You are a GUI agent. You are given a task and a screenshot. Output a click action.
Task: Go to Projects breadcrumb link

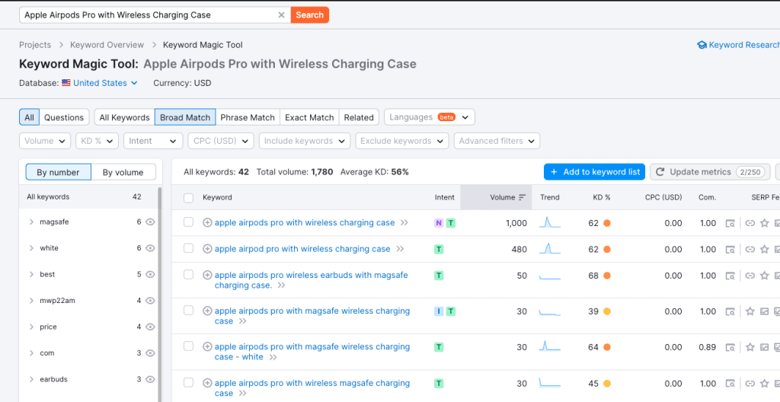[x=35, y=45]
